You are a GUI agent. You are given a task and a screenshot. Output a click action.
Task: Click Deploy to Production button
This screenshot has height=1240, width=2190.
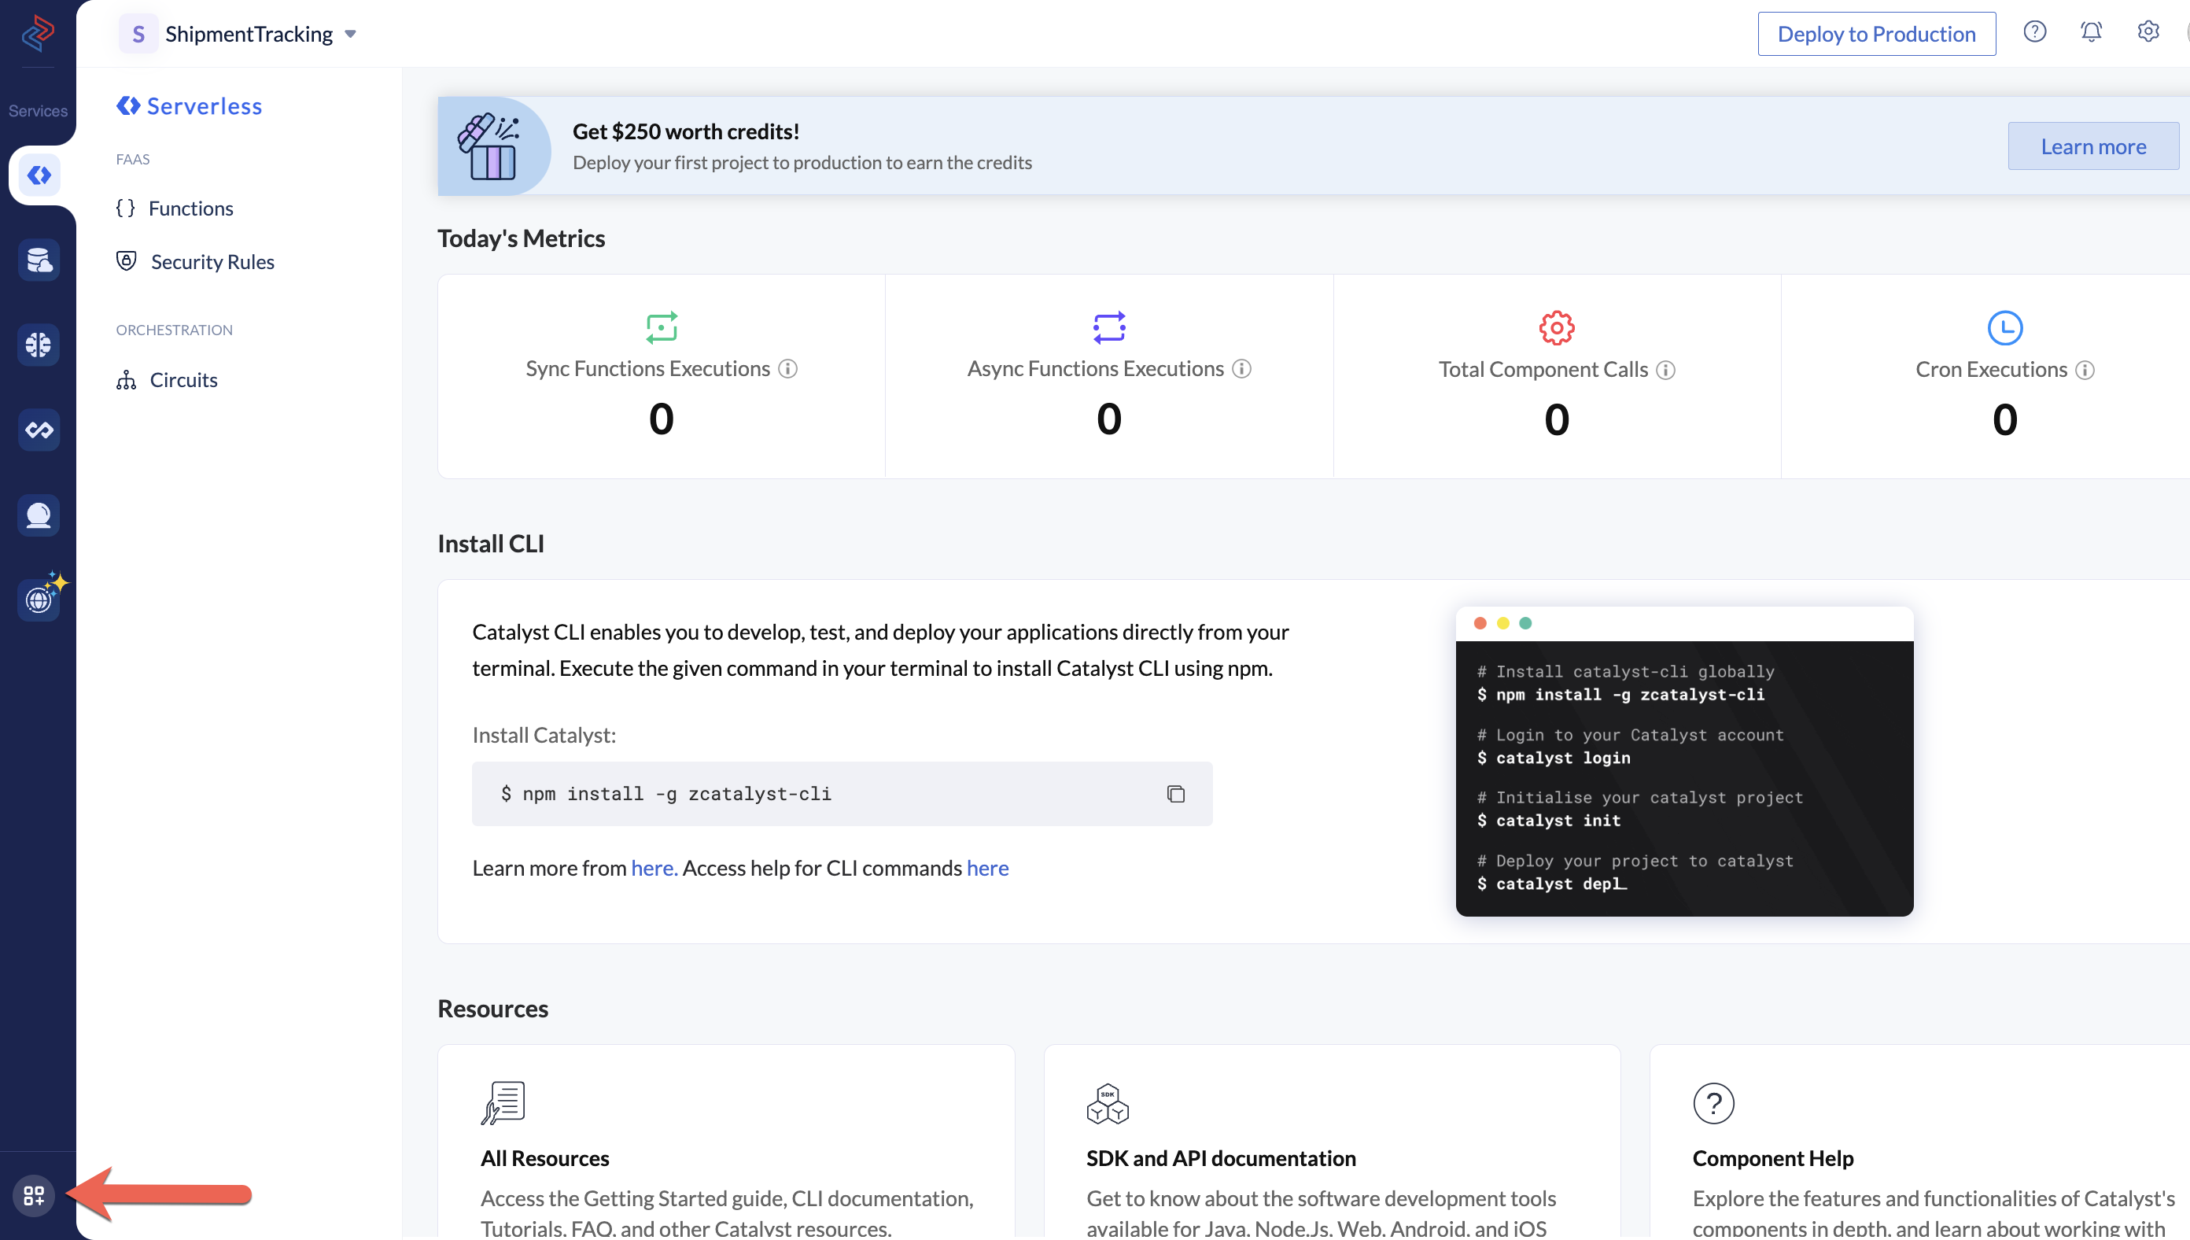[1876, 34]
